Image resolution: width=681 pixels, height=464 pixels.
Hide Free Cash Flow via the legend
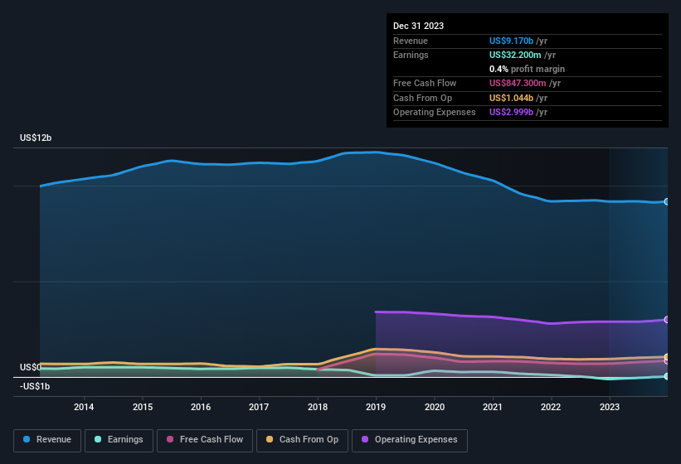coord(204,440)
